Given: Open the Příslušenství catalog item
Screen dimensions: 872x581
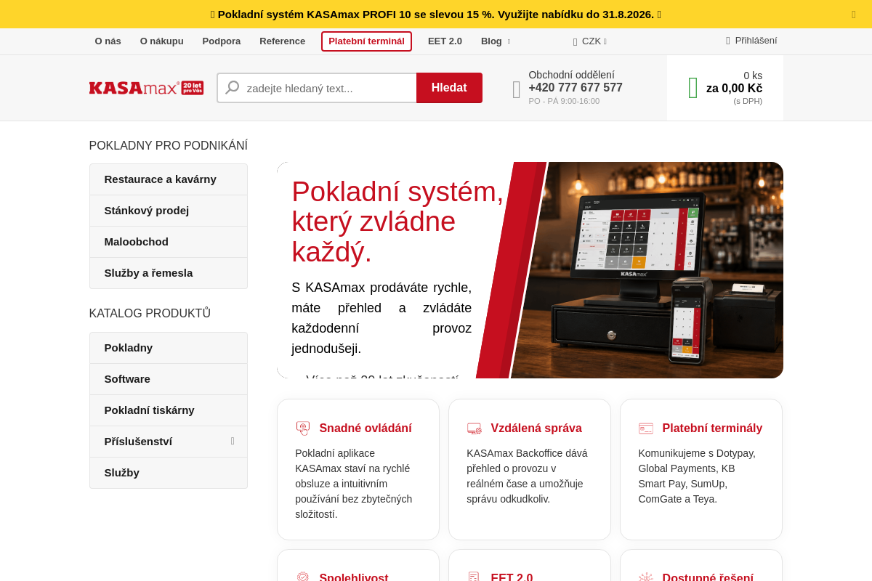Looking at the screenshot, I should [x=169, y=442].
